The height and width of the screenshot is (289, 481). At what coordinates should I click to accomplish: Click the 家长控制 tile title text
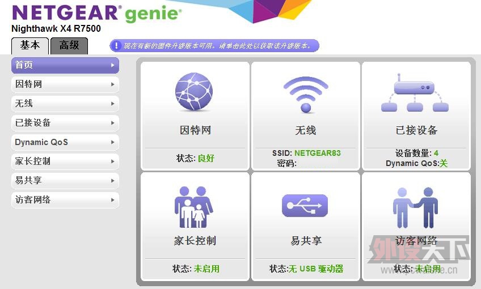[195, 241]
